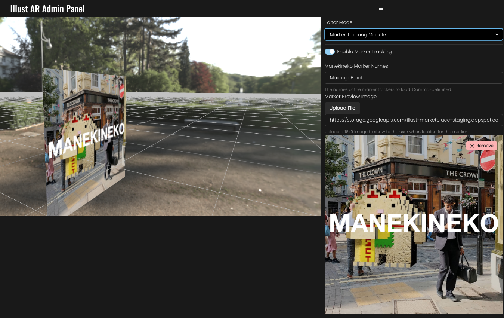The image size is (504, 318).
Task: Click the 'Enable Marker Tracking' label
Action: pos(364,52)
